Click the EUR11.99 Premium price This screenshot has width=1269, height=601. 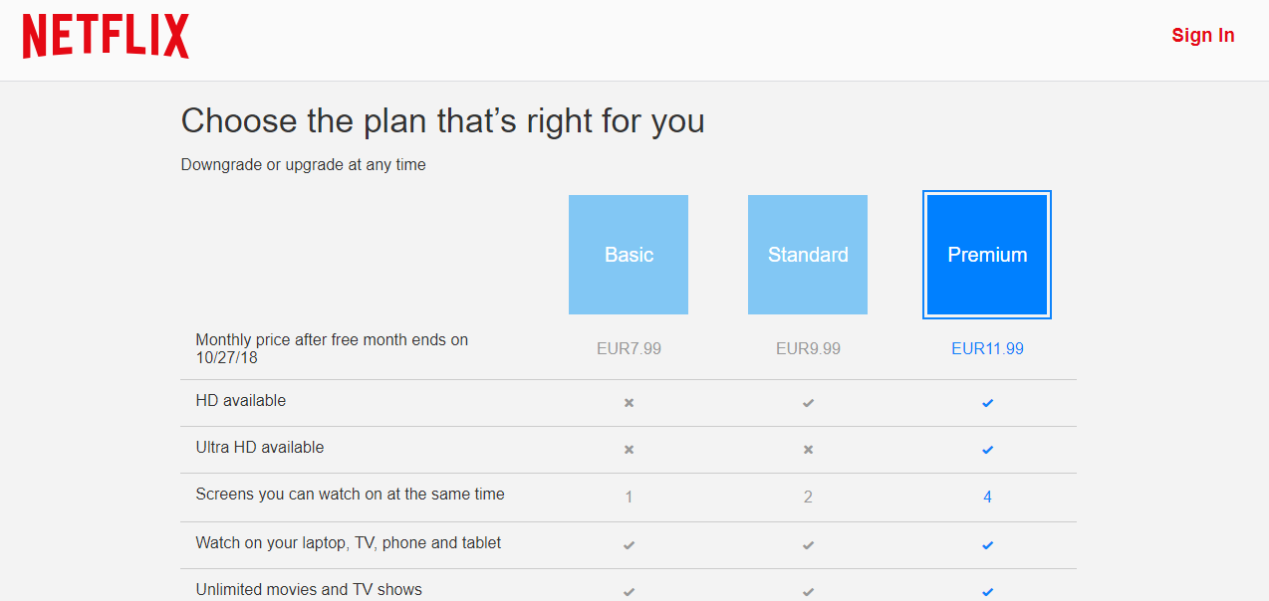click(x=987, y=348)
